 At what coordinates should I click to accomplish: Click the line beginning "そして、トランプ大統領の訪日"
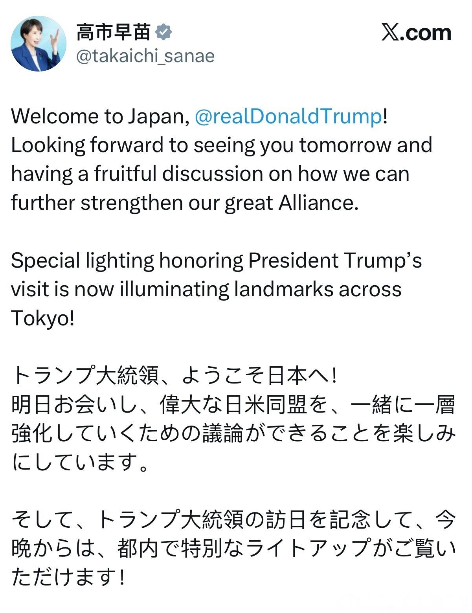tap(234, 520)
